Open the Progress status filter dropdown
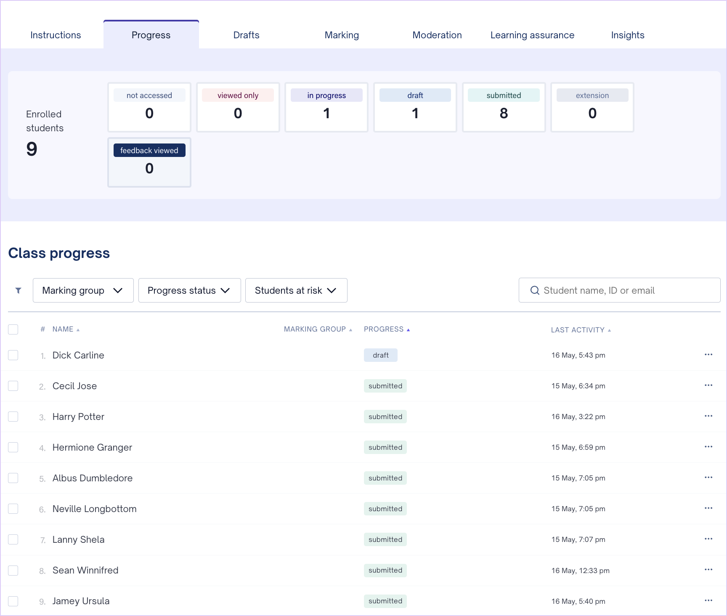The image size is (727, 616). click(x=189, y=290)
